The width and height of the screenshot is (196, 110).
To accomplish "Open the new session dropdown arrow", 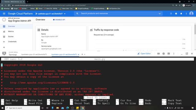I will (x=85, y=54).
